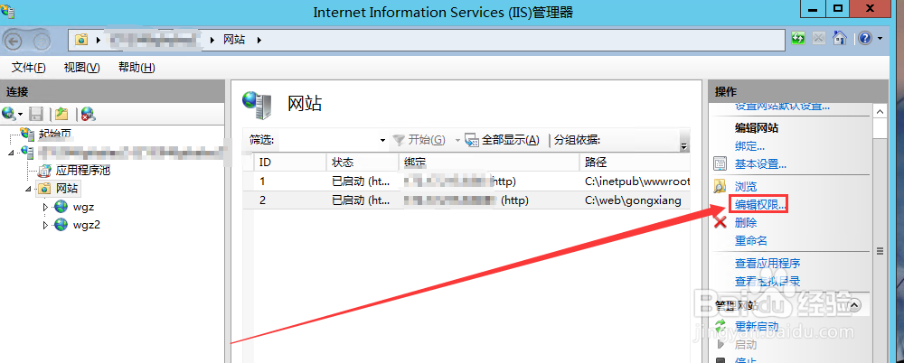Screen dimensions: 904x363
Task: Click the blue Help question mark icon
Action: point(865,39)
